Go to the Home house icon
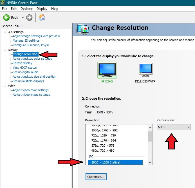Screen dimensions: 195x188 (42, 17)
